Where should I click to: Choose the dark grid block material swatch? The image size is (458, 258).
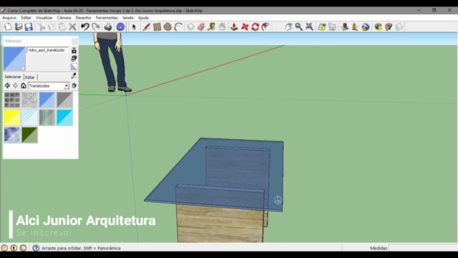pyautogui.click(x=12, y=100)
